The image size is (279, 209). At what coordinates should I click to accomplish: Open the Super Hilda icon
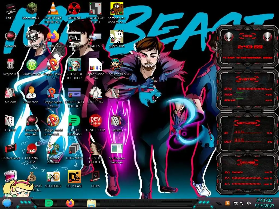pyautogui.click(x=117, y=37)
